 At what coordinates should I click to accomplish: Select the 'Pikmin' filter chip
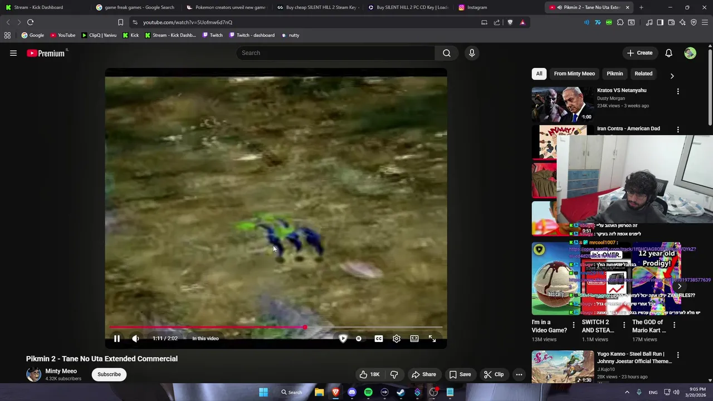[615, 74]
